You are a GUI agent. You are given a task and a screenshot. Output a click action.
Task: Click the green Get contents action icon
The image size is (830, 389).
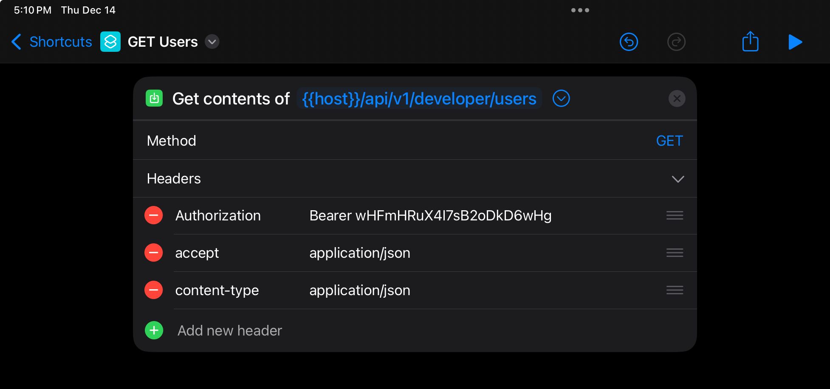(154, 99)
